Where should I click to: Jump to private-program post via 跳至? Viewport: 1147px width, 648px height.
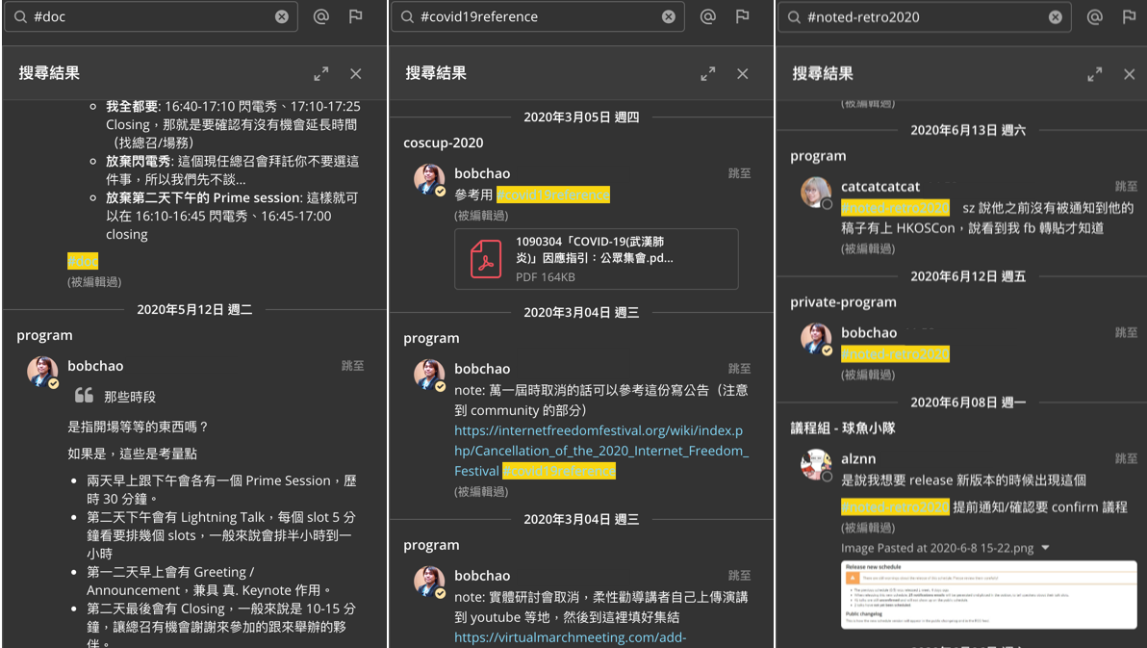coord(1127,332)
